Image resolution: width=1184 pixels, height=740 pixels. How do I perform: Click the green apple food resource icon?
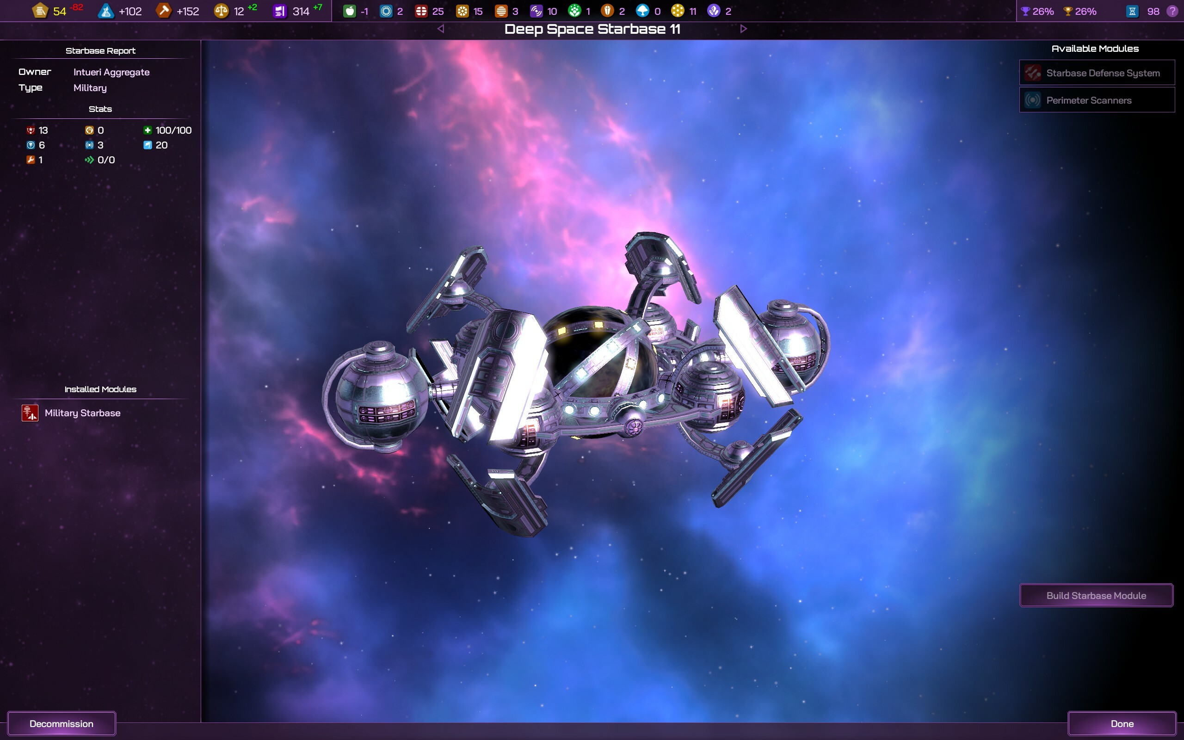pyautogui.click(x=349, y=11)
